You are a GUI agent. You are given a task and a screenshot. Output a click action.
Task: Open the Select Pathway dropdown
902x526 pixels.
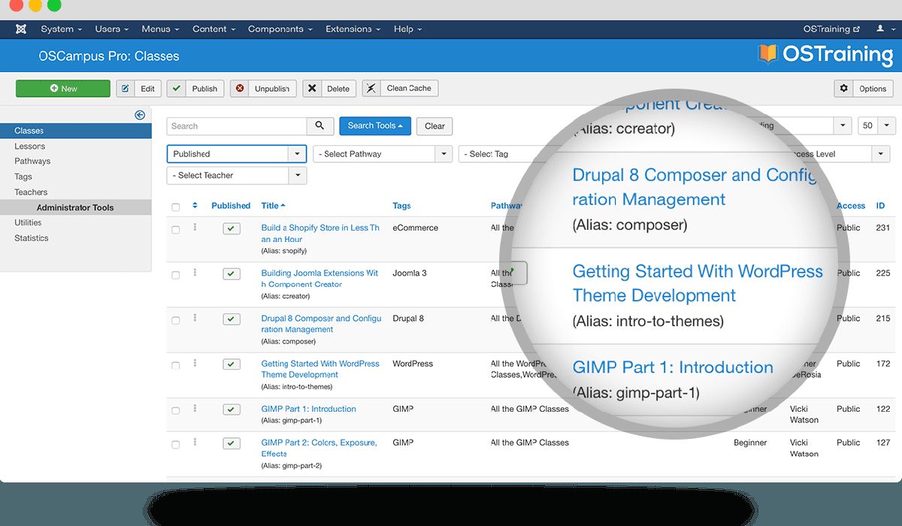[x=383, y=154]
